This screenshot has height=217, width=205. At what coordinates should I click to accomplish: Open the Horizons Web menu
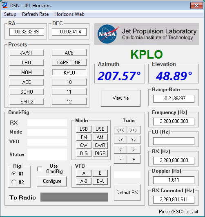click(x=69, y=14)
